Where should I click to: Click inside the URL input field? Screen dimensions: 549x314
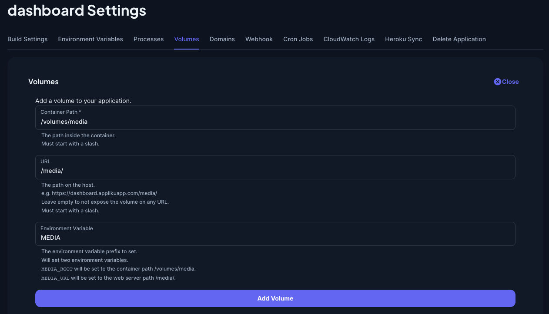pos(275,167)
